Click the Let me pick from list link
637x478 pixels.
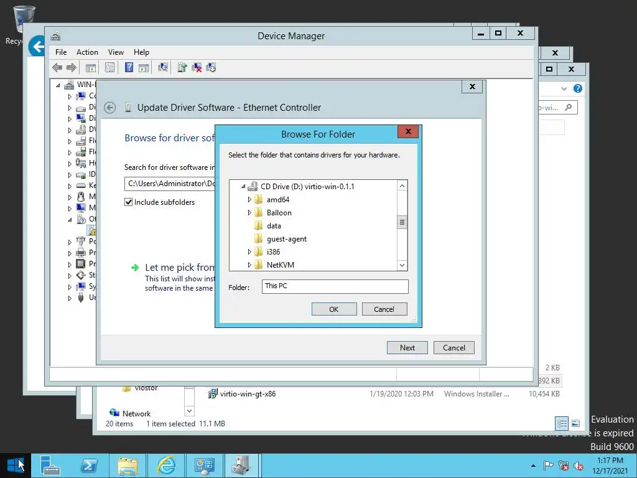click(180, 268)
